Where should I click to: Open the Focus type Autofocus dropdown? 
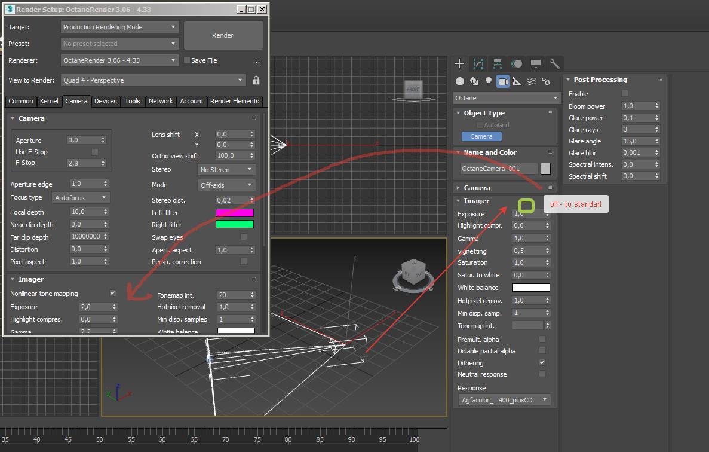81,198
